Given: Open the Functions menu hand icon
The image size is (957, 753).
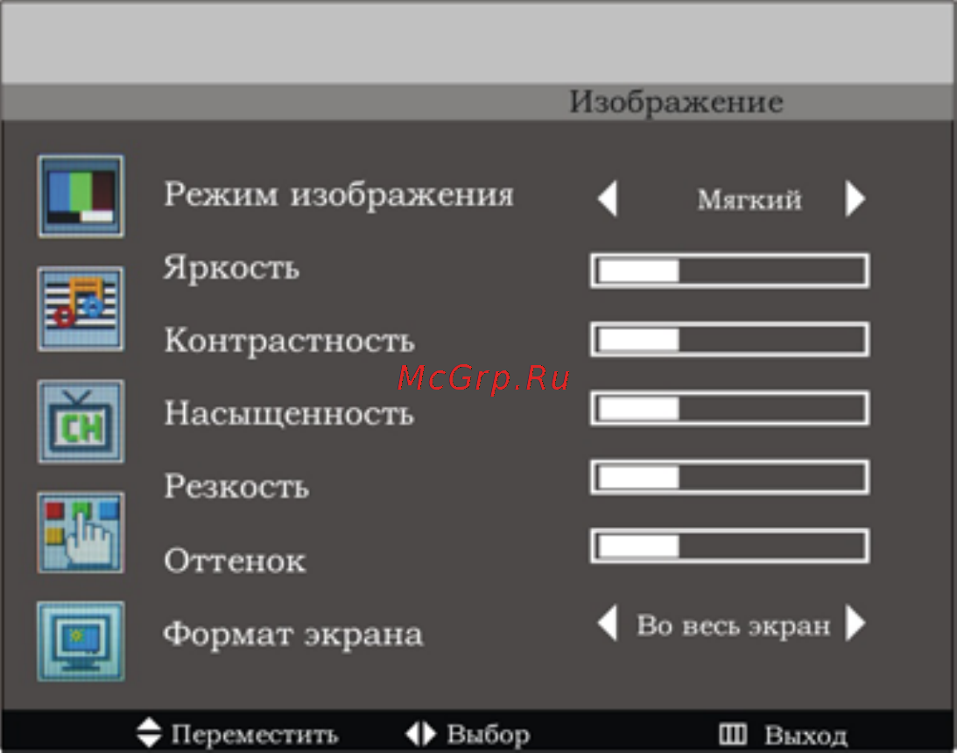Looking at the screenshot, I should (x=81, y=532).
